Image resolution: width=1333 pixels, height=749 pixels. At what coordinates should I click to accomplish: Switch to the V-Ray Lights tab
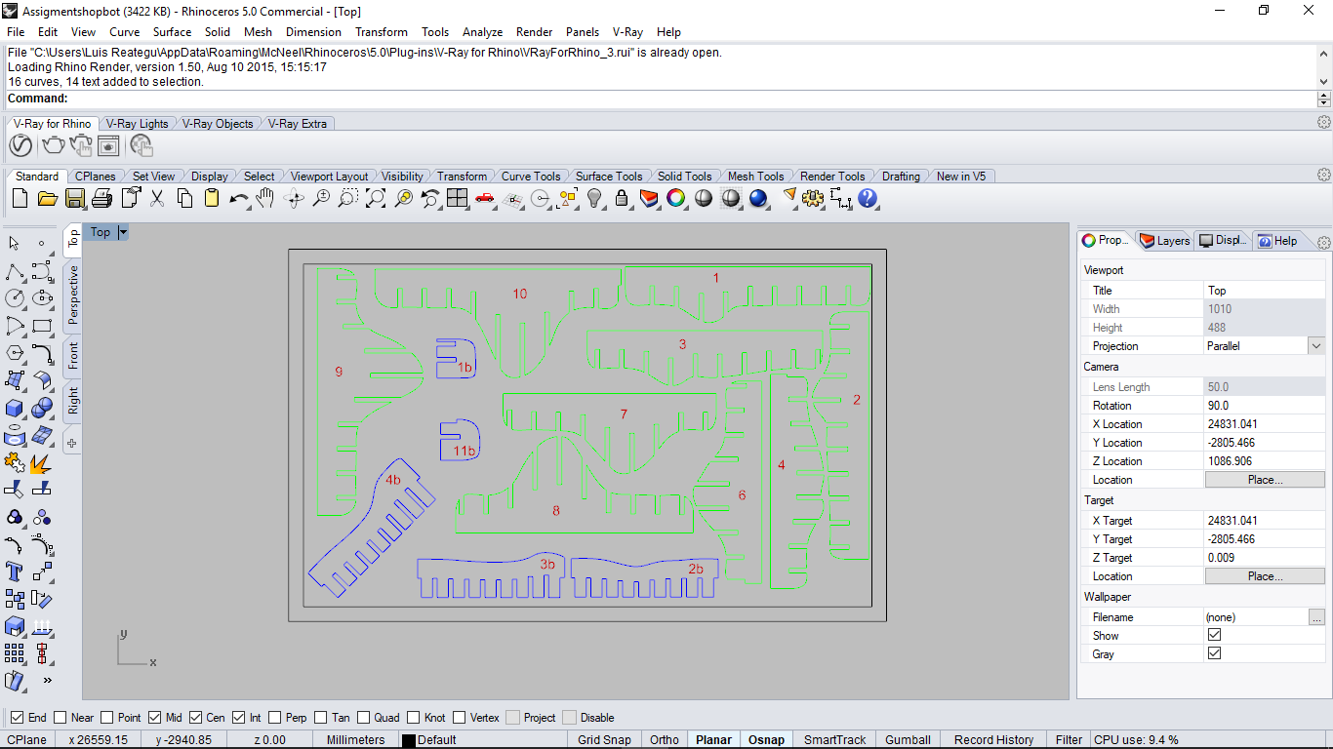[137, 124]
